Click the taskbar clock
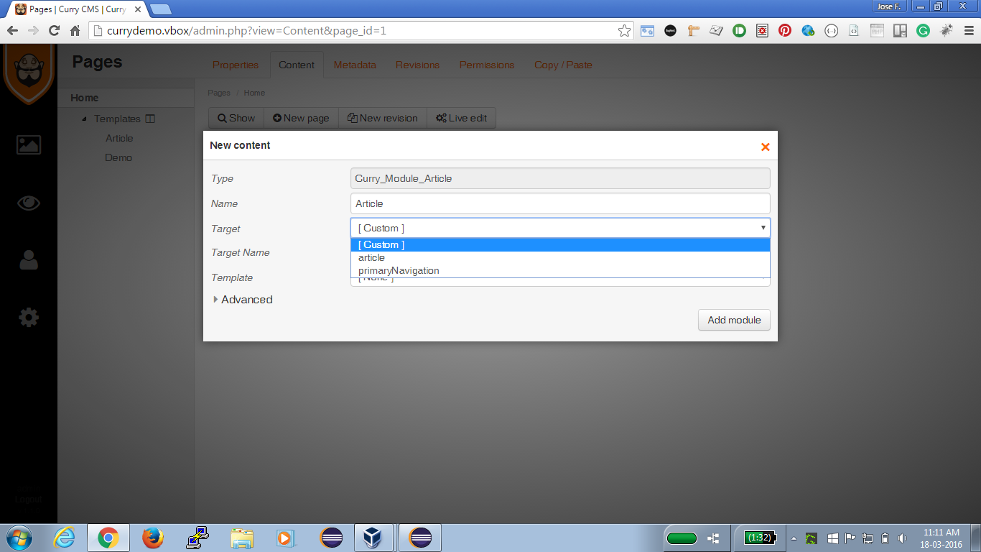 pyautogui.click(x=942, y=538)
